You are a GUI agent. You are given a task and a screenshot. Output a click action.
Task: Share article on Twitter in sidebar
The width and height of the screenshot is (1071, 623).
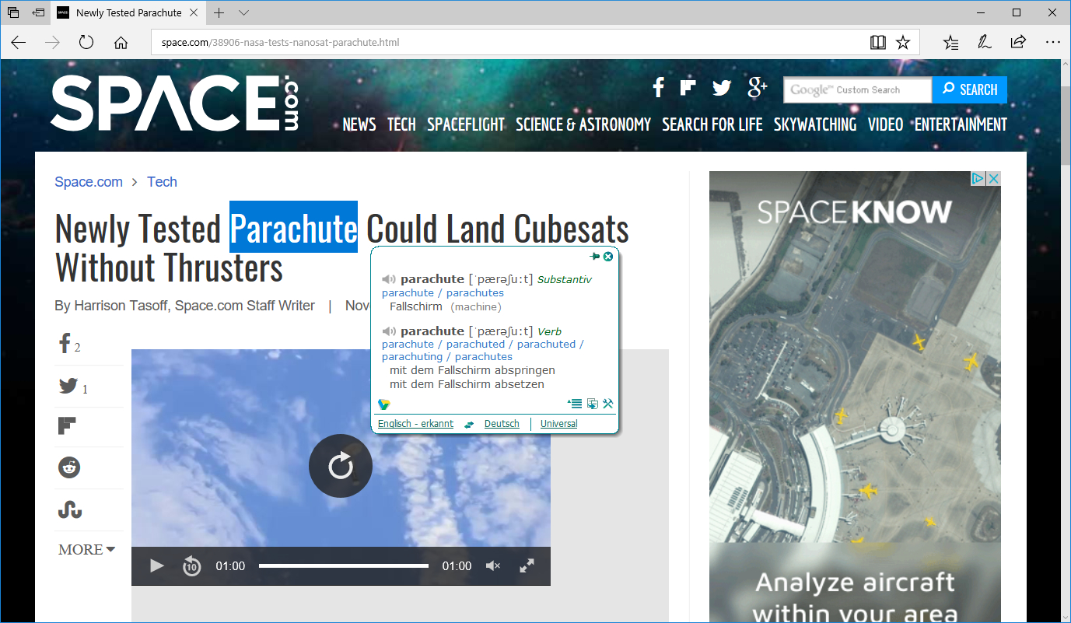69,387
